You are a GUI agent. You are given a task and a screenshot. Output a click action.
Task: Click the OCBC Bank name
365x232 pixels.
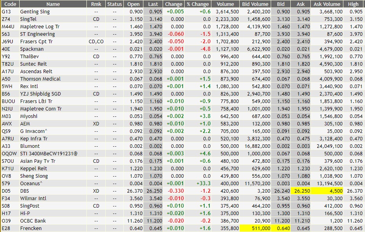33,221
